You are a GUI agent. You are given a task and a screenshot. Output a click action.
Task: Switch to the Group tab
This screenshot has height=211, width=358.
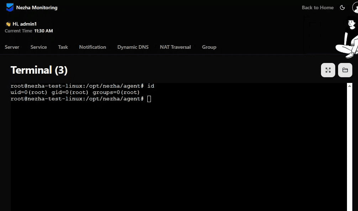click(209, 47)
